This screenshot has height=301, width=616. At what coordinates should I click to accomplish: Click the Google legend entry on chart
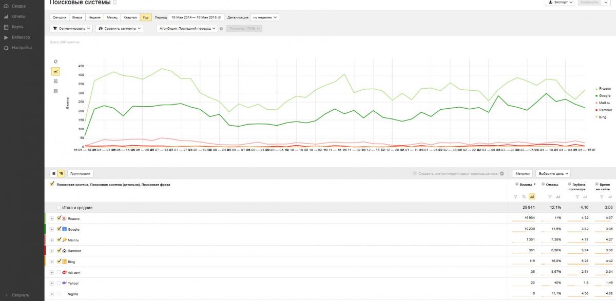[x=603, y=96]
